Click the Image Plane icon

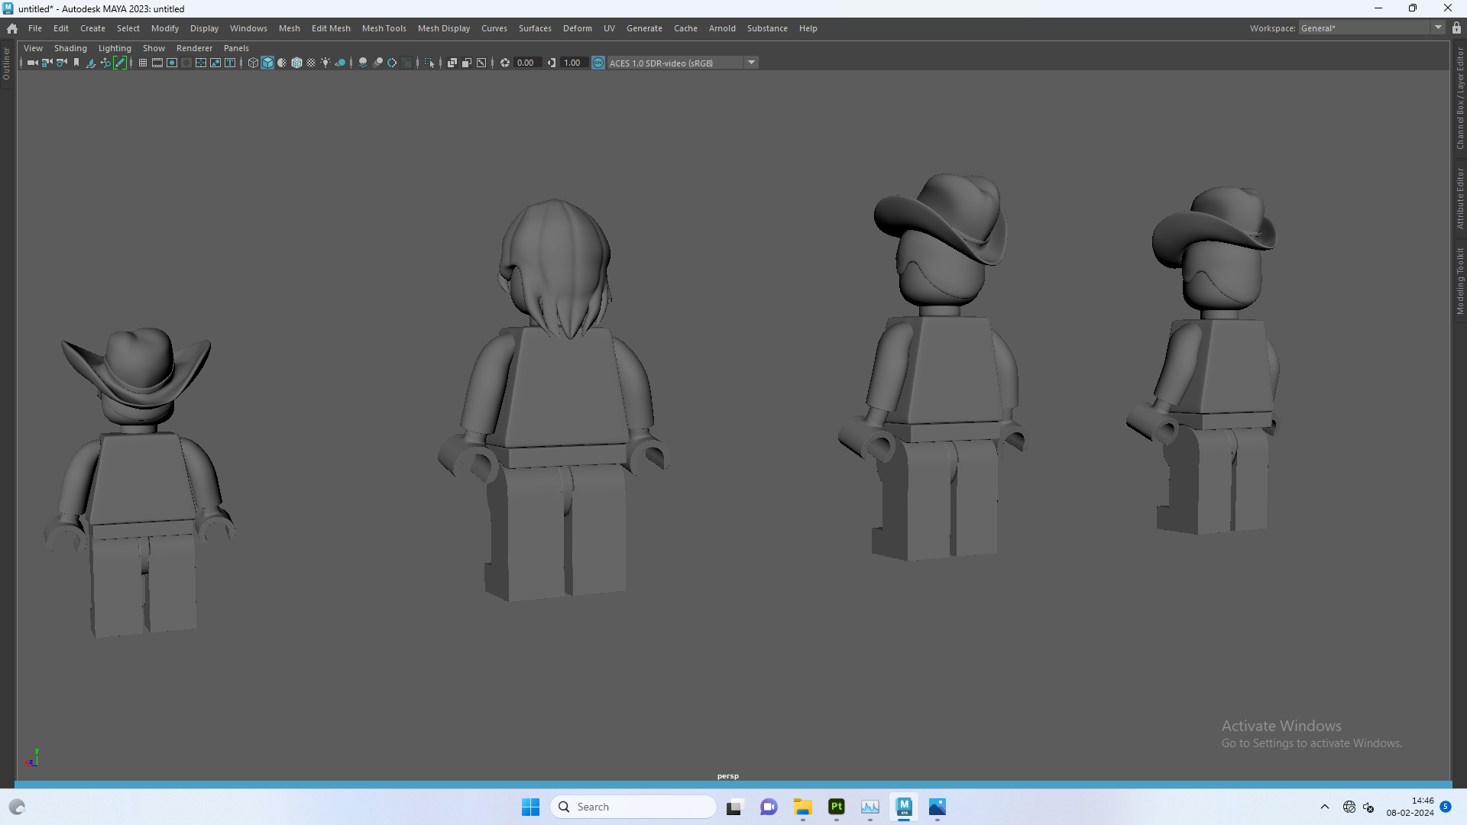tap(90, 63)
